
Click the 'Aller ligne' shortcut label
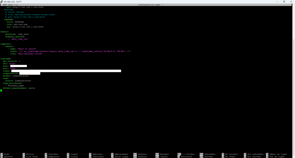(121, 157)
